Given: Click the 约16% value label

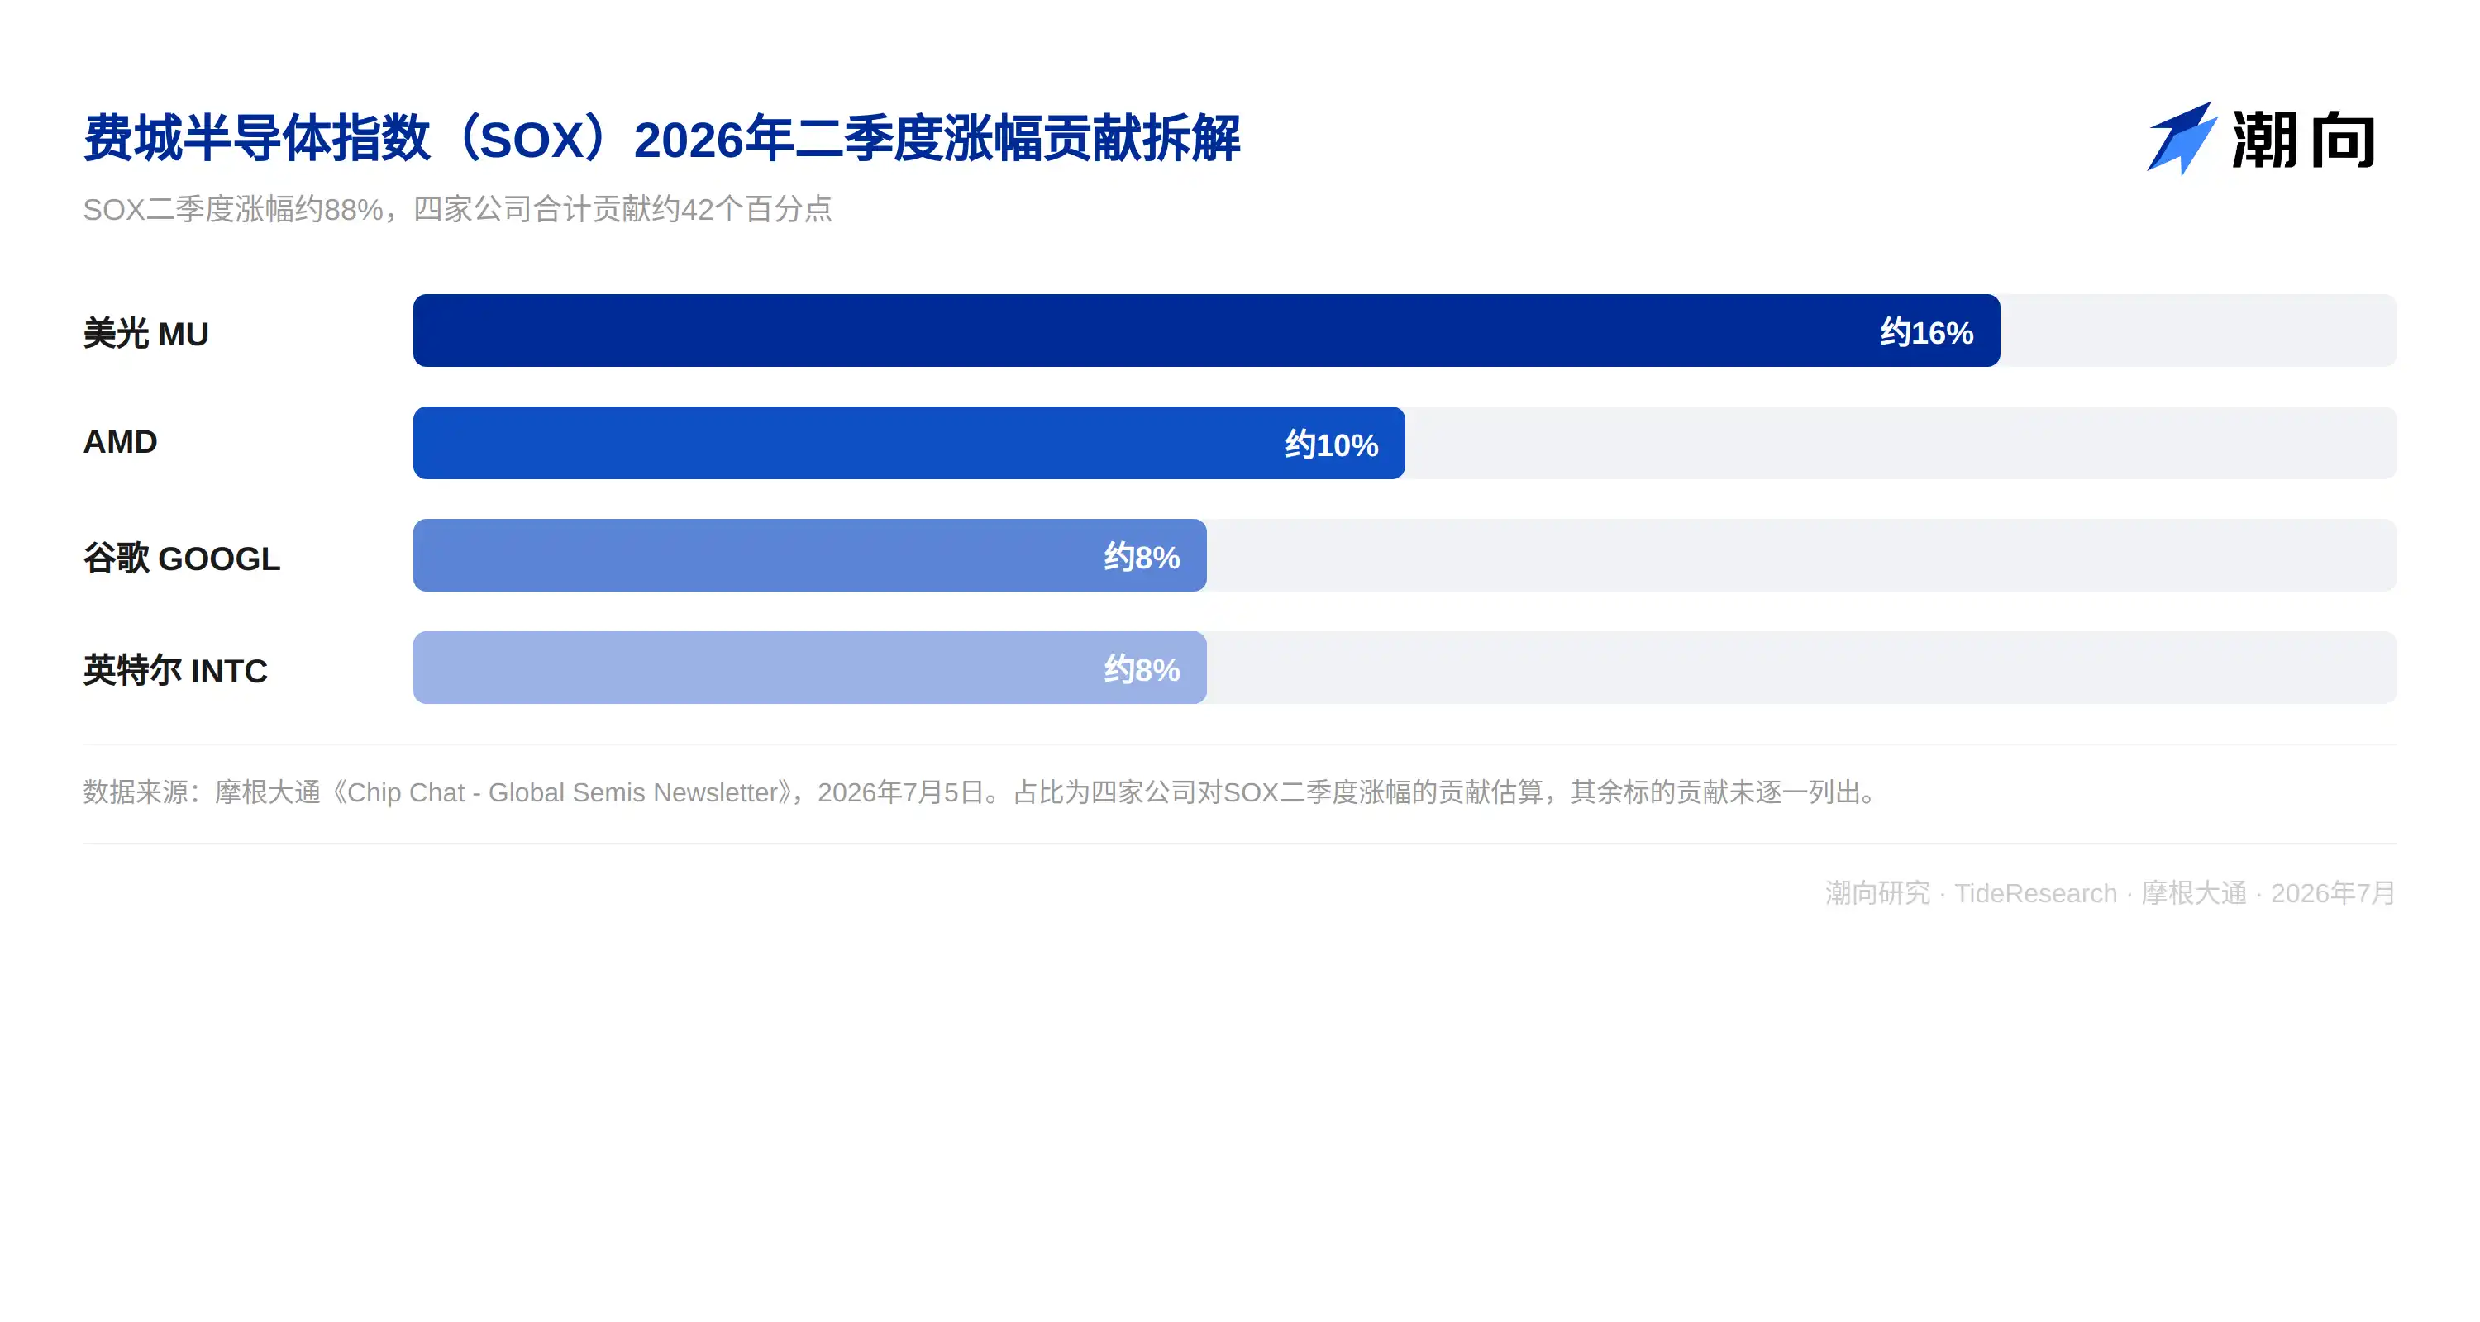Looking at the screenshot, I should 1926,333.
